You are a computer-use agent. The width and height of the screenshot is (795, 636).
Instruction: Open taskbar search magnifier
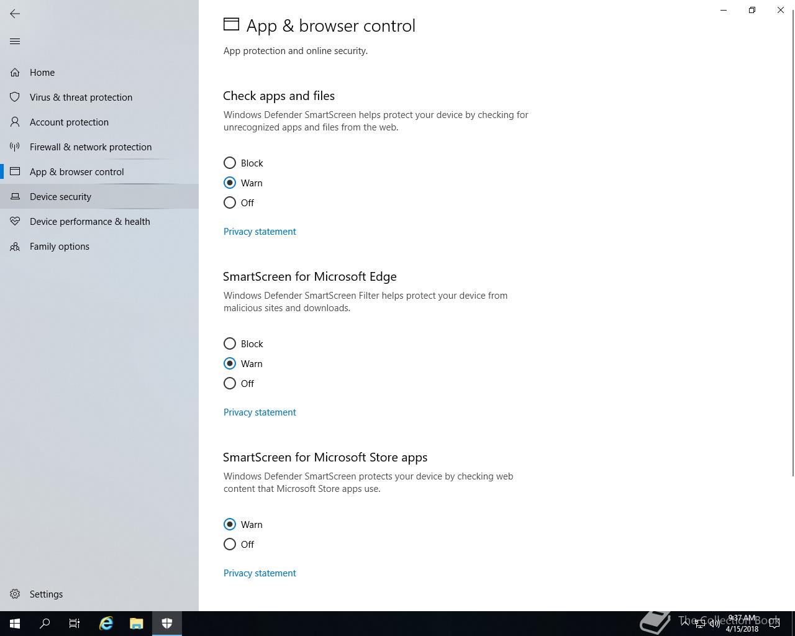coord(45,624)
